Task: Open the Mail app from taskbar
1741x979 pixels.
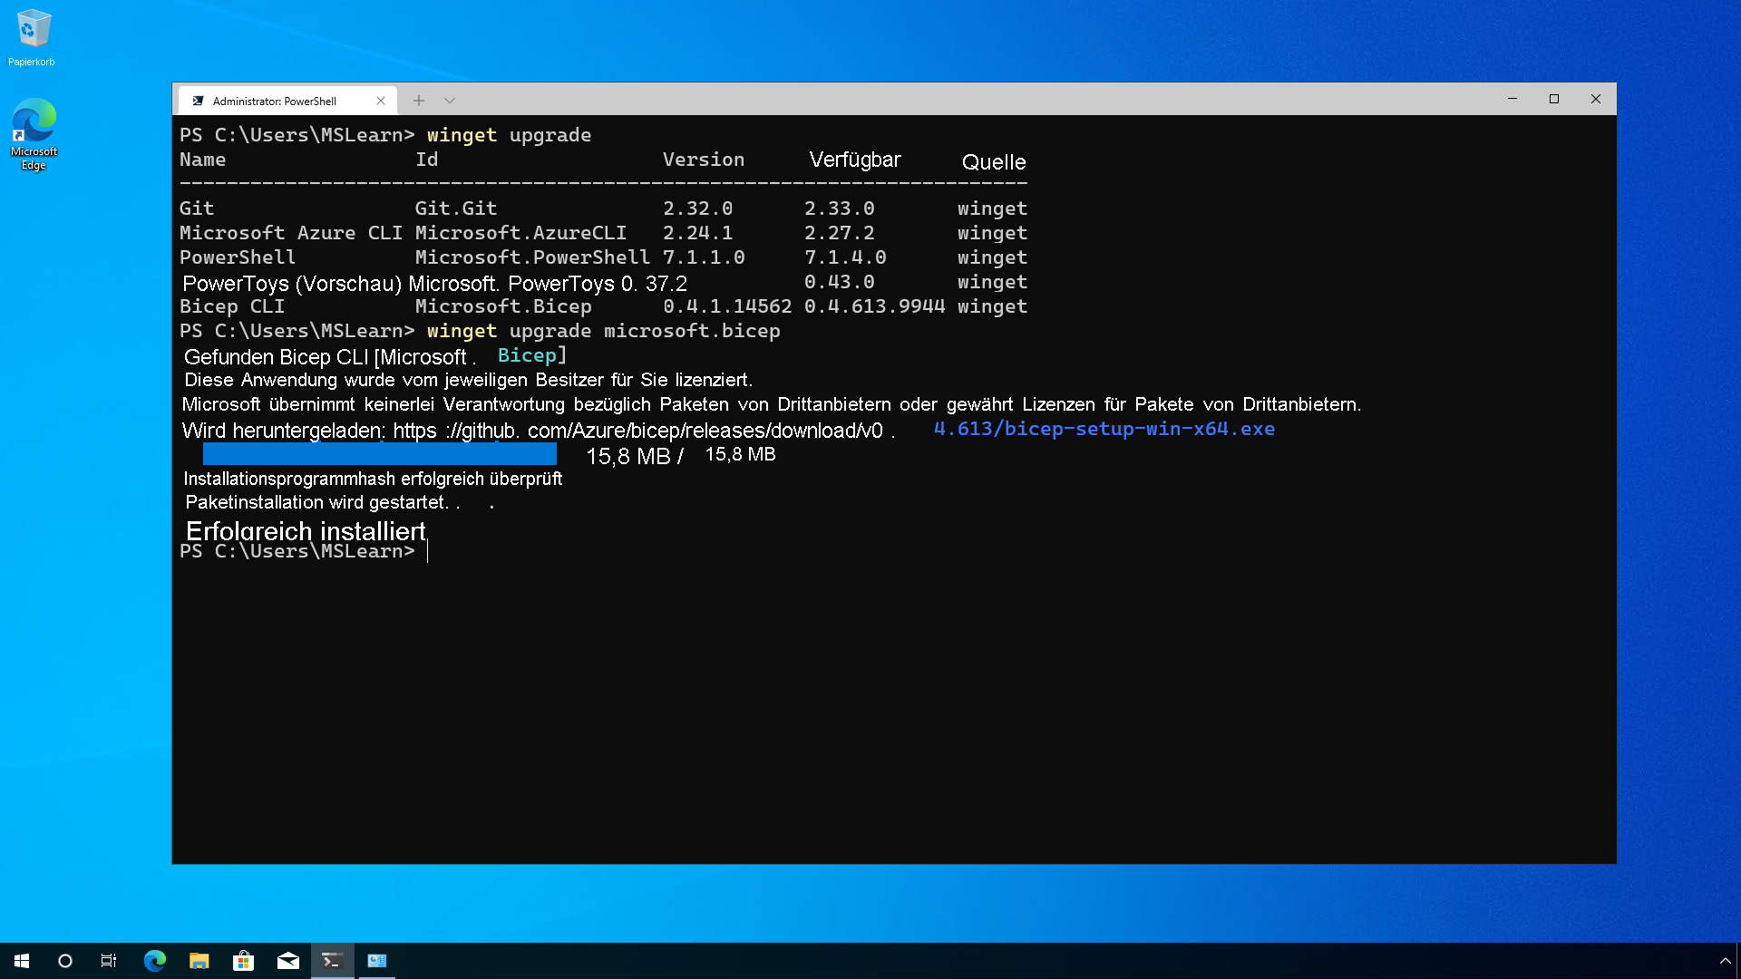Action: pyautogui.click(x=288, y=961)
